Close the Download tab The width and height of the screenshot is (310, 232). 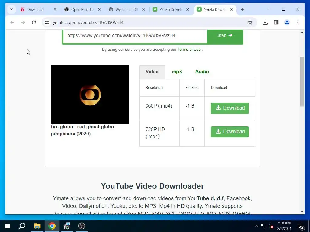[55, 9]
